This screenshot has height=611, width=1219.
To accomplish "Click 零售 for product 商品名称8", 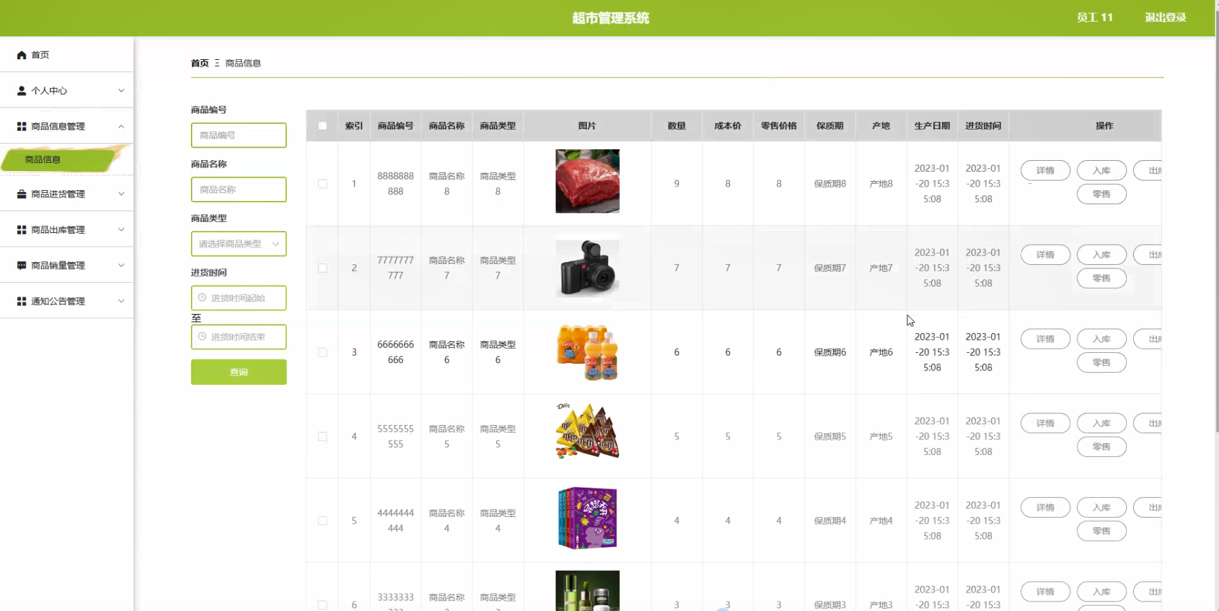I will [x=1102, y=194].
